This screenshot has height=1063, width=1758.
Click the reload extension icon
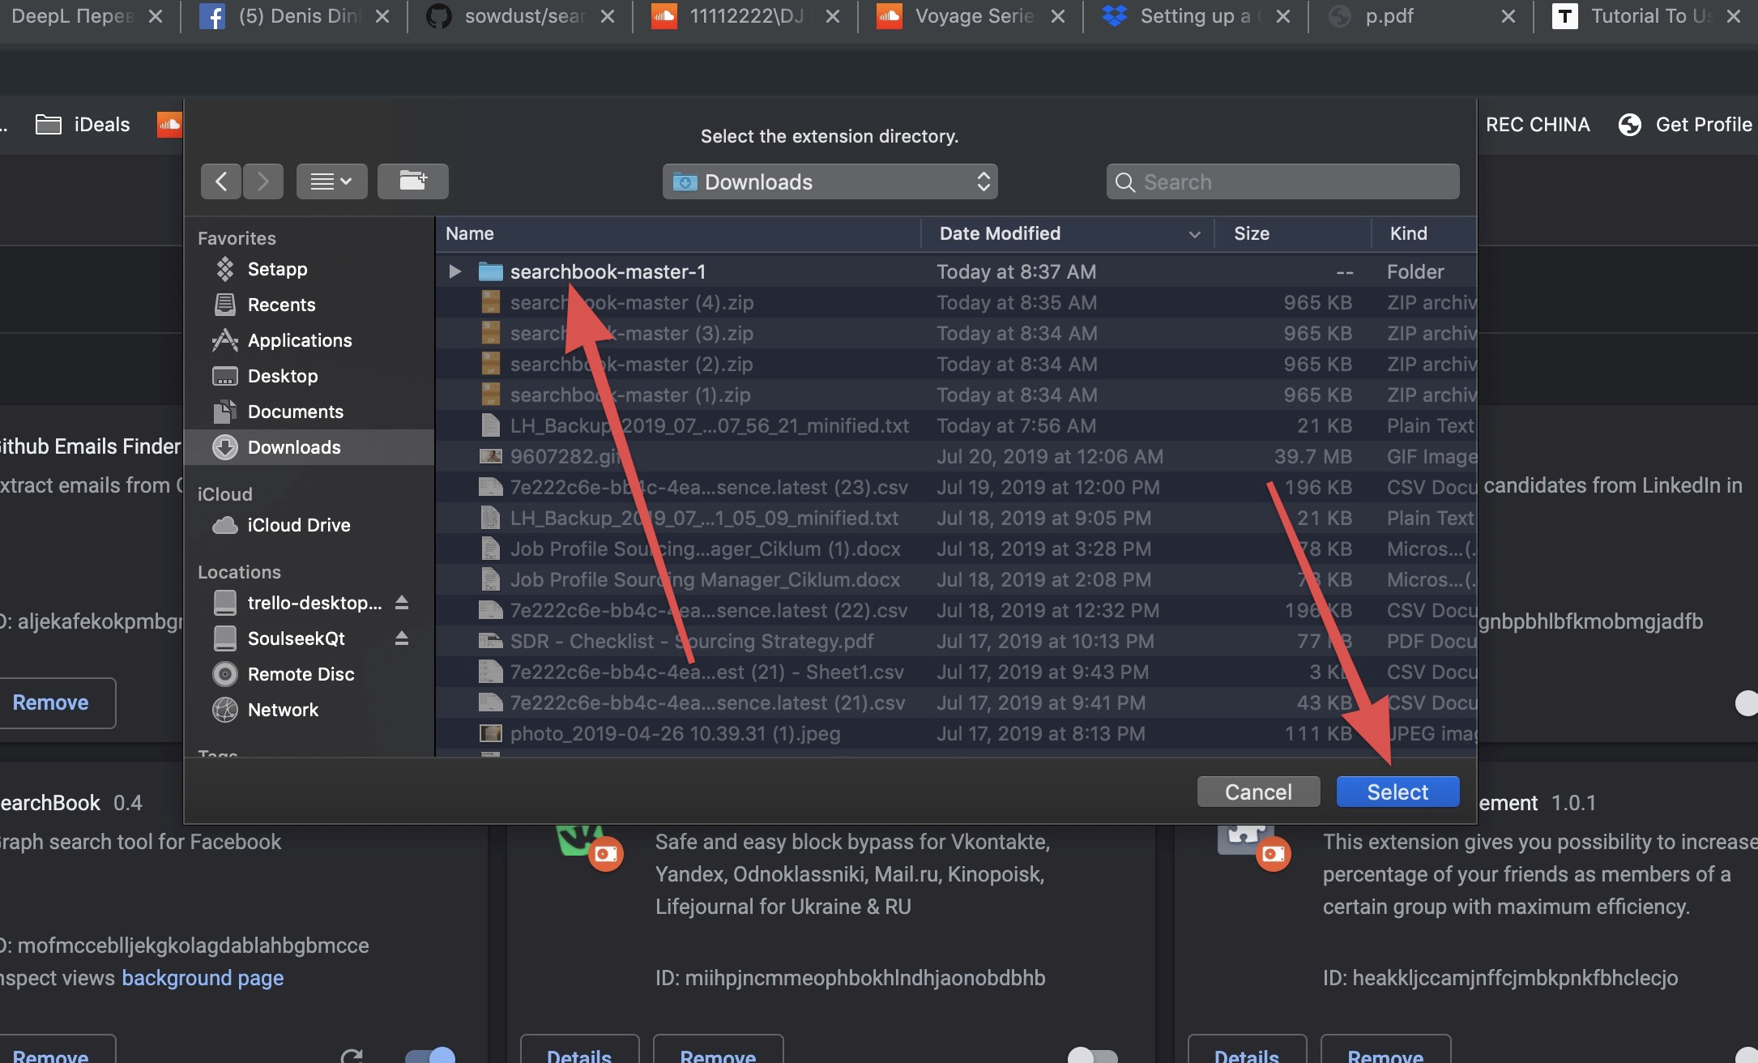352,1055
